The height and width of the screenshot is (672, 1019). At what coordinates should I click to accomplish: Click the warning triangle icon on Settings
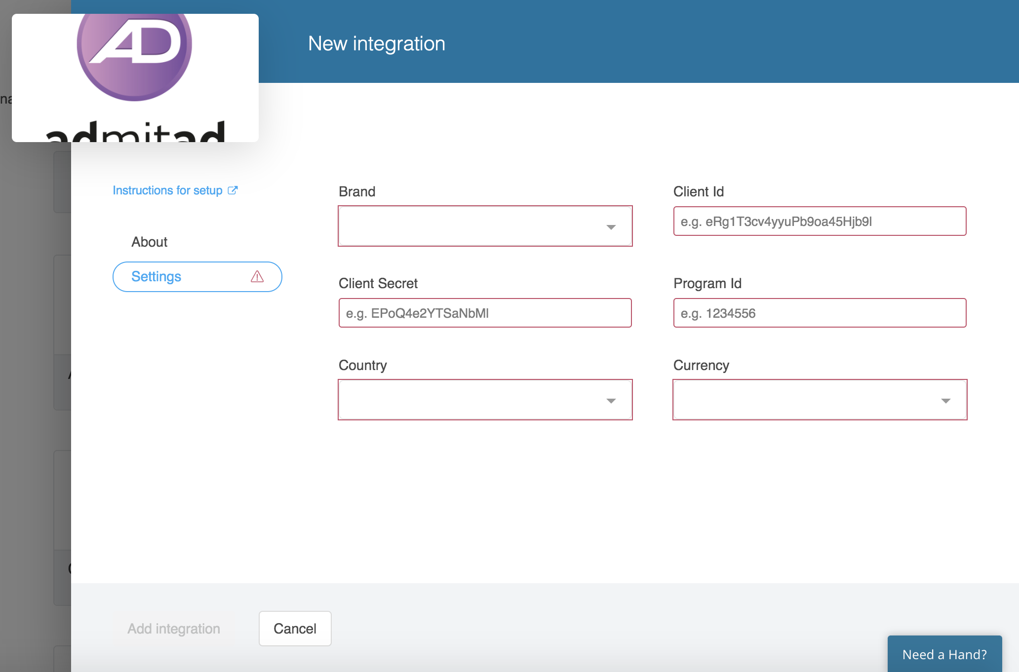pos(257,277)
